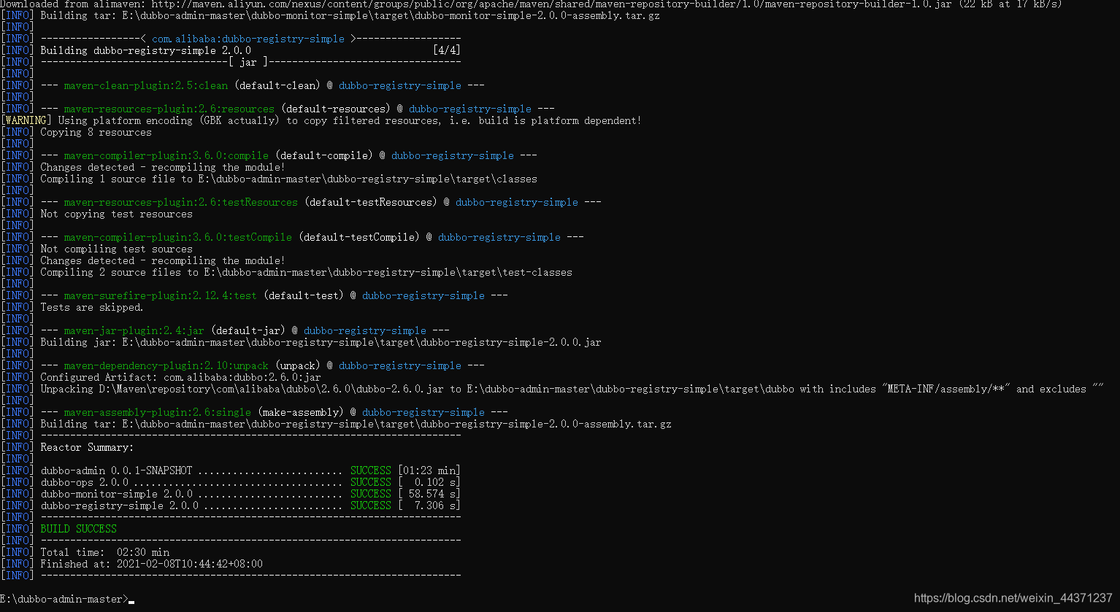Click the 'BUILD SUCCESS' text
The image size is (1120, 612).
[78, 529]
